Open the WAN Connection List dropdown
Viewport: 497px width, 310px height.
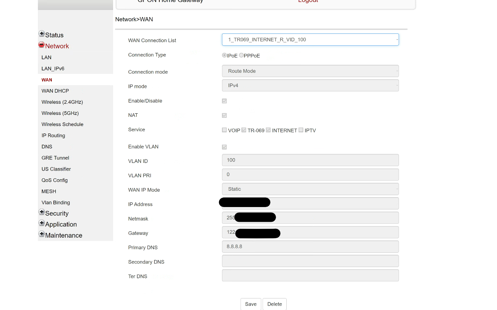pos(310,40)
